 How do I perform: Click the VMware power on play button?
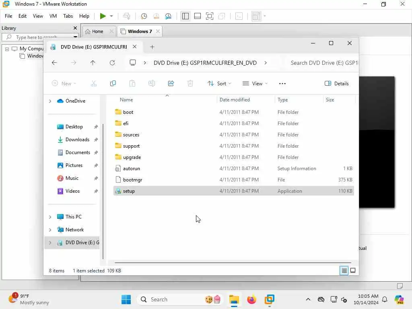(103, 16)
